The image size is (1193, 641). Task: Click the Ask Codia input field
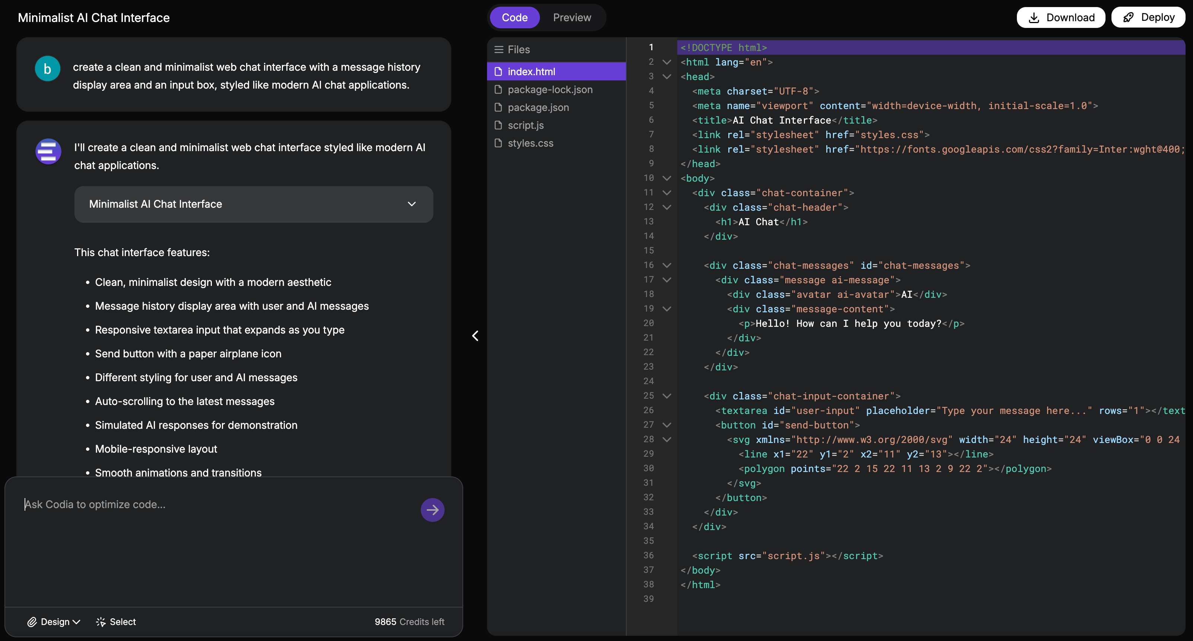185,505
